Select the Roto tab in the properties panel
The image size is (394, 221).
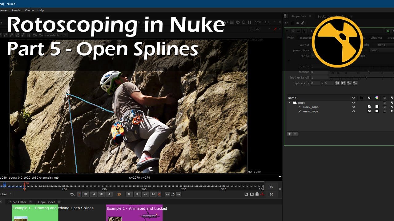pyautogui.click(x=290, y=38)
